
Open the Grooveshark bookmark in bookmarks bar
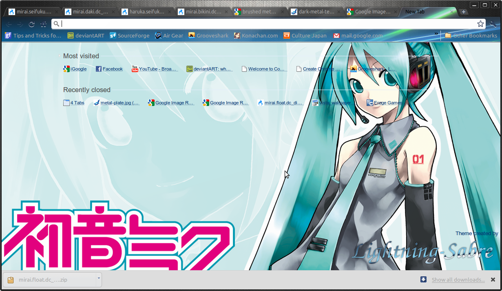pos(208,35)
